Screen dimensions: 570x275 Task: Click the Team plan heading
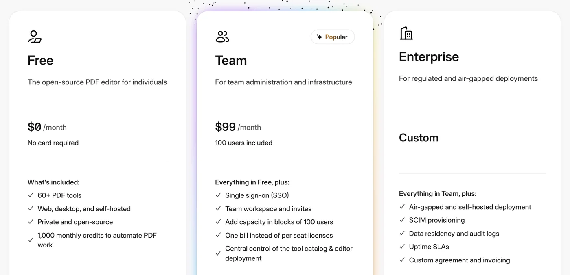(231, 61)
